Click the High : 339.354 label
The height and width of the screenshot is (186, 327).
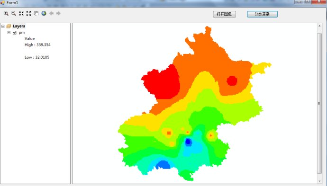(x=37, y=45)
